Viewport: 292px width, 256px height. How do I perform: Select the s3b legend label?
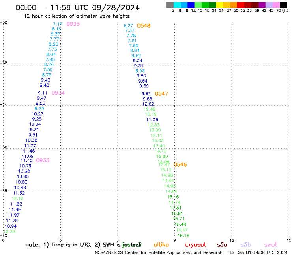point(245,245)
